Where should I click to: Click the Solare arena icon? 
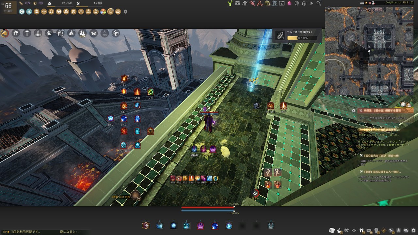point(274,3)
